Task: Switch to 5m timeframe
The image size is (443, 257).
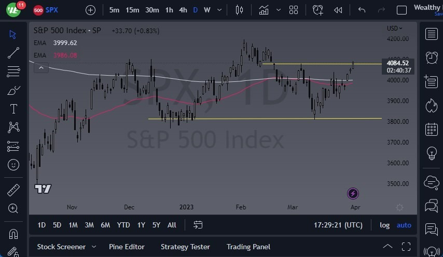Action: 114,10
